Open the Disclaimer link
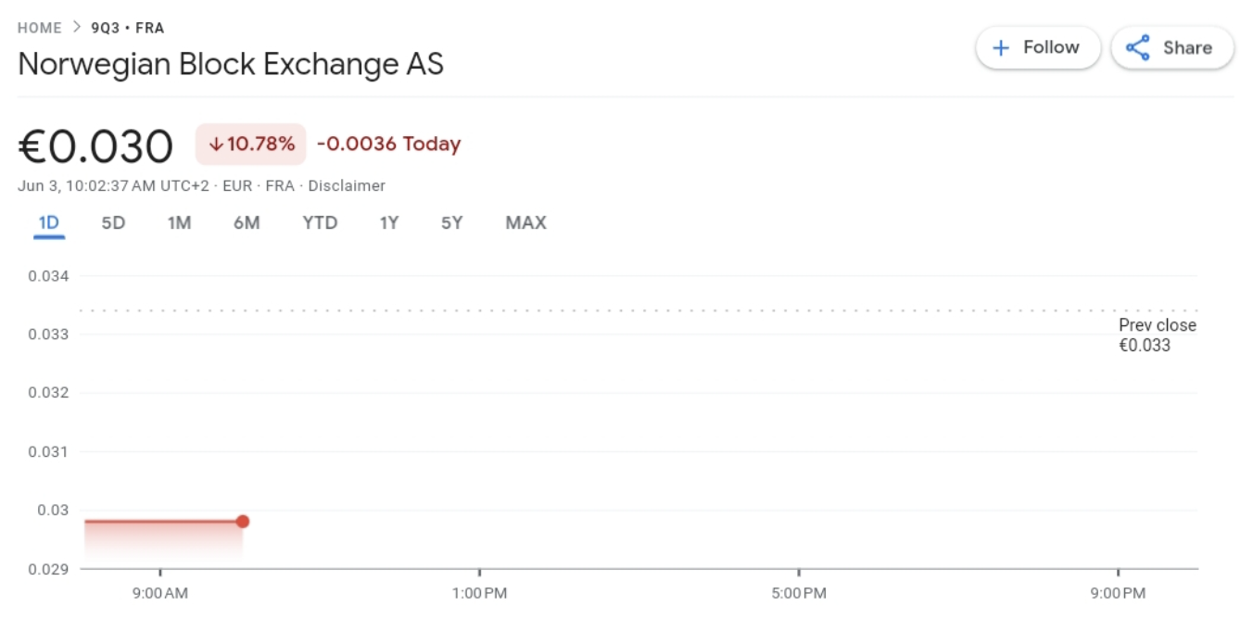This screenshot has width=1253, height=619. [x=347, y=186]
